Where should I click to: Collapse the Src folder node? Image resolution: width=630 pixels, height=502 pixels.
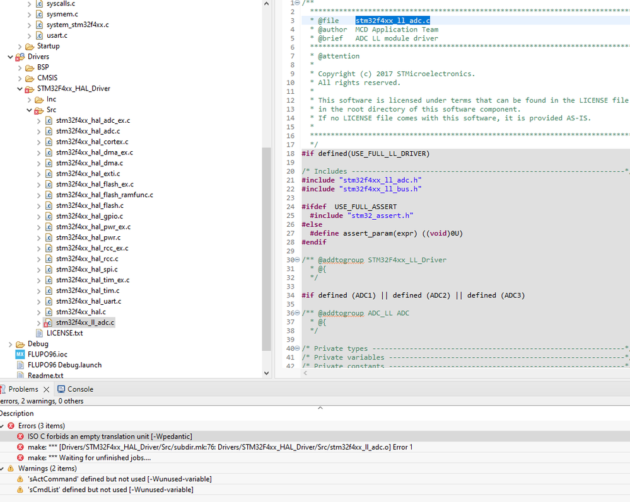(x=30, y=110)
